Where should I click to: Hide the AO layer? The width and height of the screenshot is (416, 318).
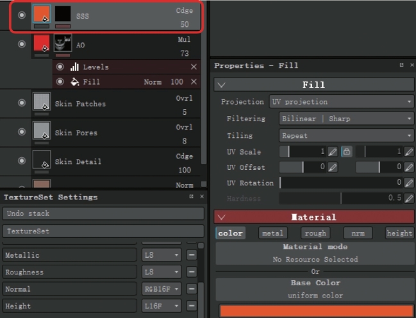point(22,44)
